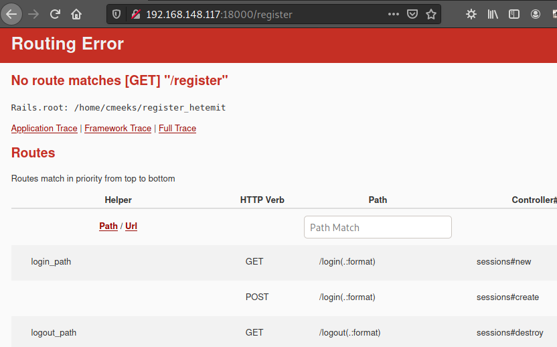Toggle the sidebar view icon
The image size is (557, 347).
(514, 14)
